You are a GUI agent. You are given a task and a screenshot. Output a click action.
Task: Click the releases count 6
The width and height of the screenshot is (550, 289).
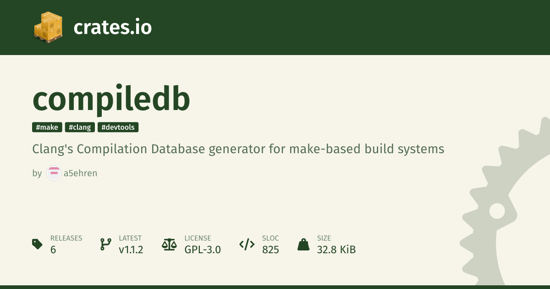click(x=53, y=250)
